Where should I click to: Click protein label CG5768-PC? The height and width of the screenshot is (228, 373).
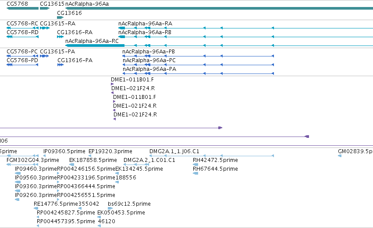click(x=22, y=52)
